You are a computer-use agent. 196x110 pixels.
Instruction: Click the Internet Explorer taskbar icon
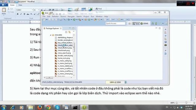[13, 107]
